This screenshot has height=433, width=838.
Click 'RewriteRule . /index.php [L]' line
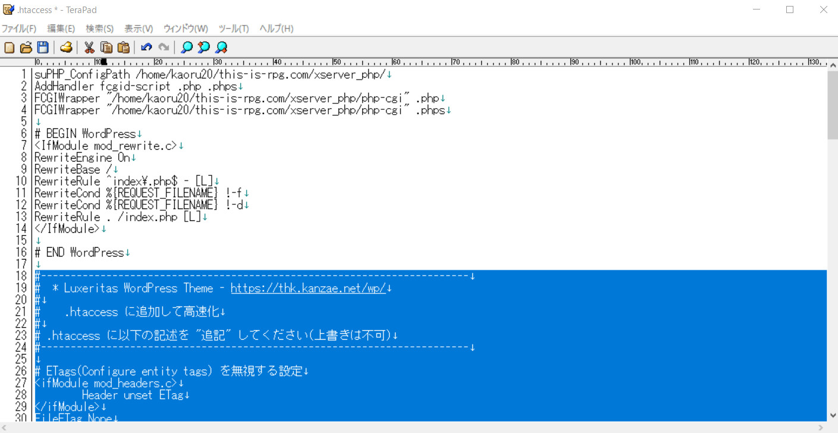(118, 217)
